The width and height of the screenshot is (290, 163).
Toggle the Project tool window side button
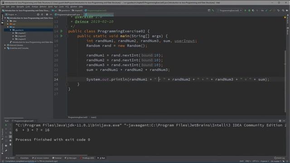pos(2,19)
